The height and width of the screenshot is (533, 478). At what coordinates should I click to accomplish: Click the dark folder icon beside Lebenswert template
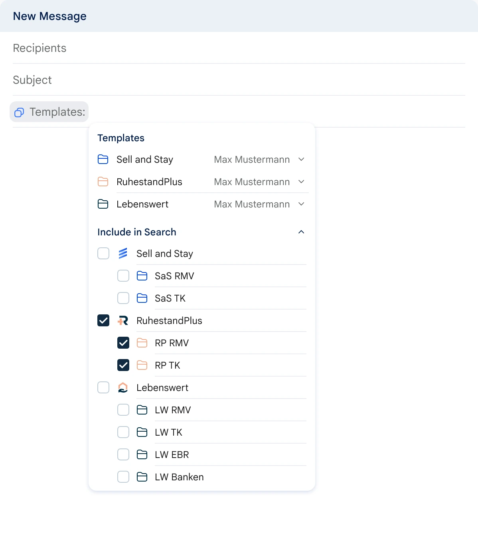pyautogui.click(x=103, y=204)
